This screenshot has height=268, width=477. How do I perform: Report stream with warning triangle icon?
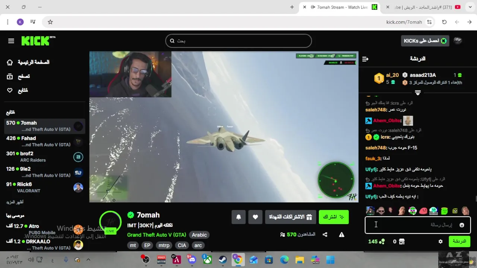click(x=341, y=234)
